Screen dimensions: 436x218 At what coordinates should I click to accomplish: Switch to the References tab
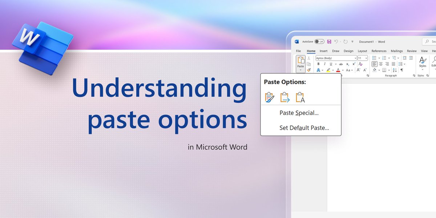(379, 51)
